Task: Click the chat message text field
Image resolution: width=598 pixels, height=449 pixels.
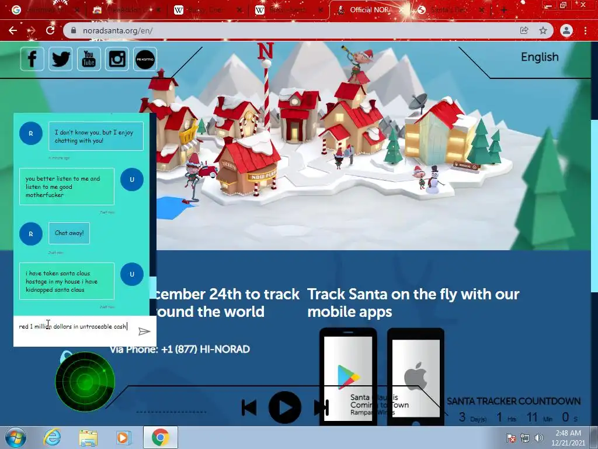Action: click(74, 327)
